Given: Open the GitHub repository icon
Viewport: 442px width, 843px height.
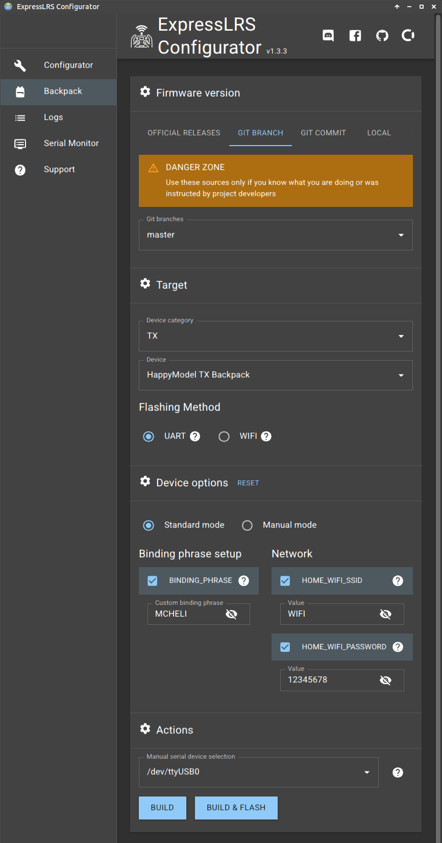Looking at the screenshot, I should click(382, 36).
